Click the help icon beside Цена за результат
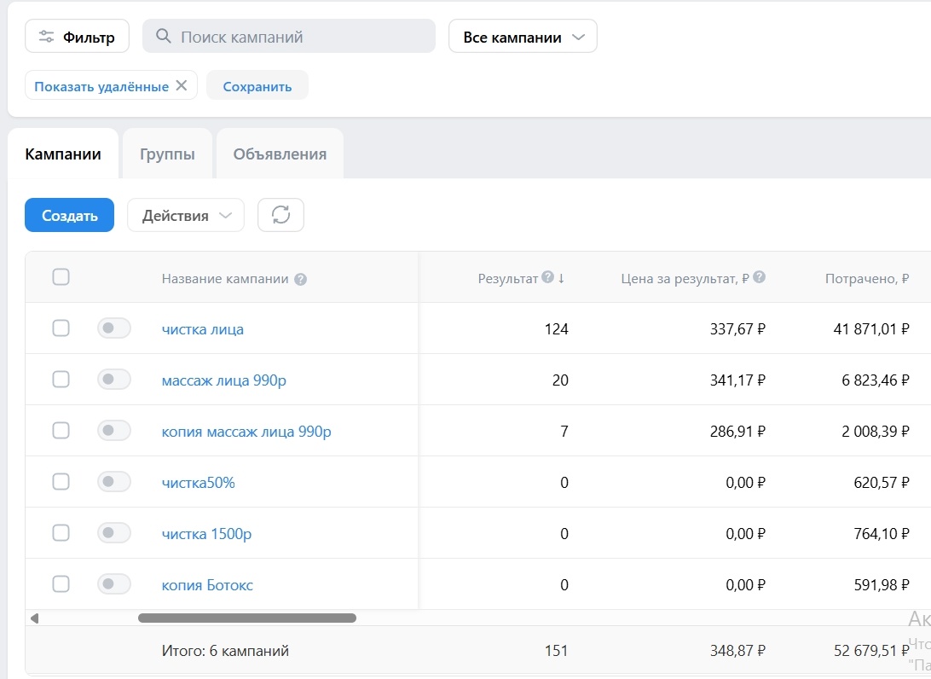Image resolution: width=931 pixels, height=679 pixels. (x=760, y=276)
